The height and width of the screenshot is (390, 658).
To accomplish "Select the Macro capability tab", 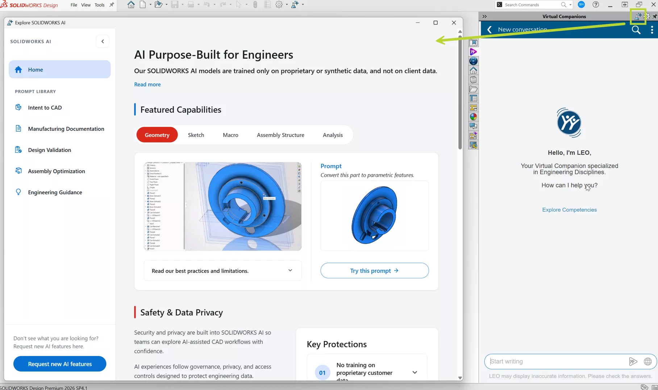I will 230,135.
